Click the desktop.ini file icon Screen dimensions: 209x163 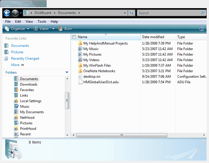click(x=80, y=77)
